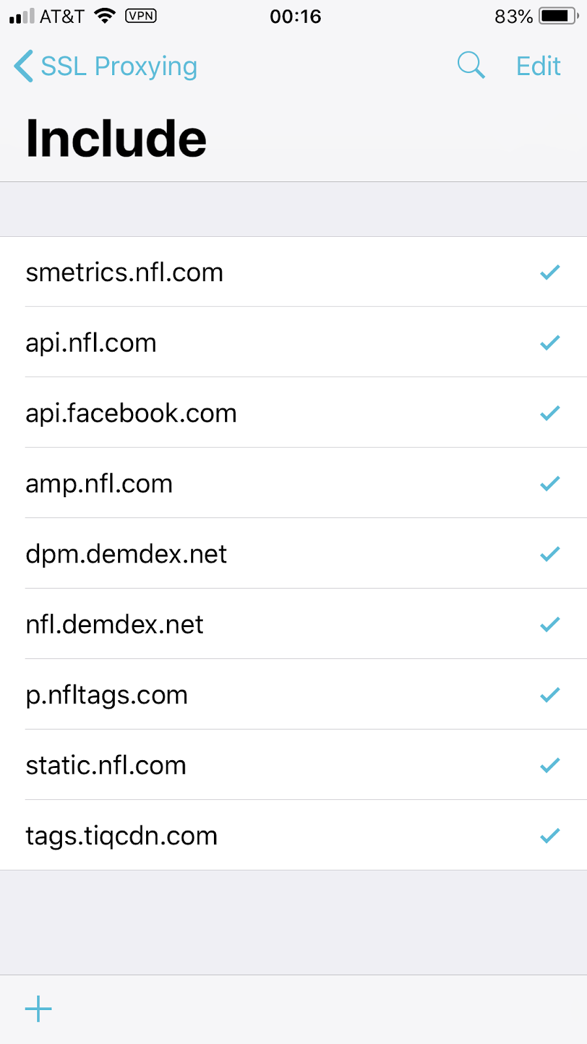Uncheck the static.nfl.com entry

click(550, 765)
